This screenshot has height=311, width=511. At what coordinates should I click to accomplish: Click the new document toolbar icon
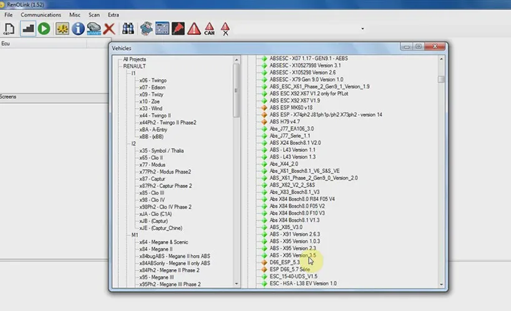(x=9, y=29)
